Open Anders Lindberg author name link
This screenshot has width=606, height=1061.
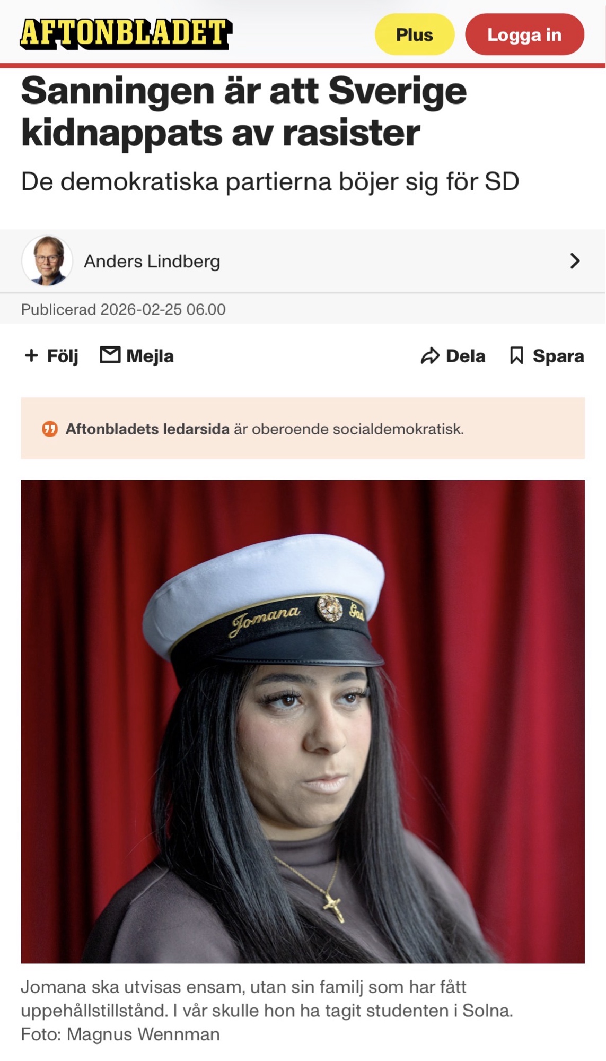click(x=152, y=261)
